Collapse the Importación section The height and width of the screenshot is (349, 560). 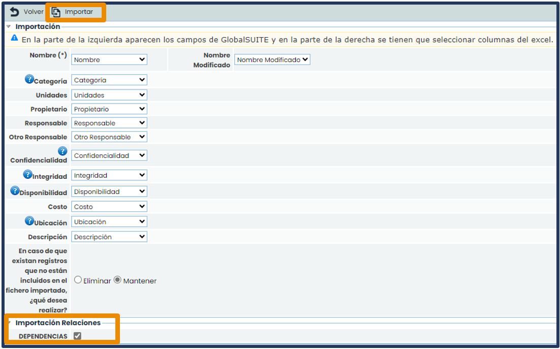click(9, 26)
